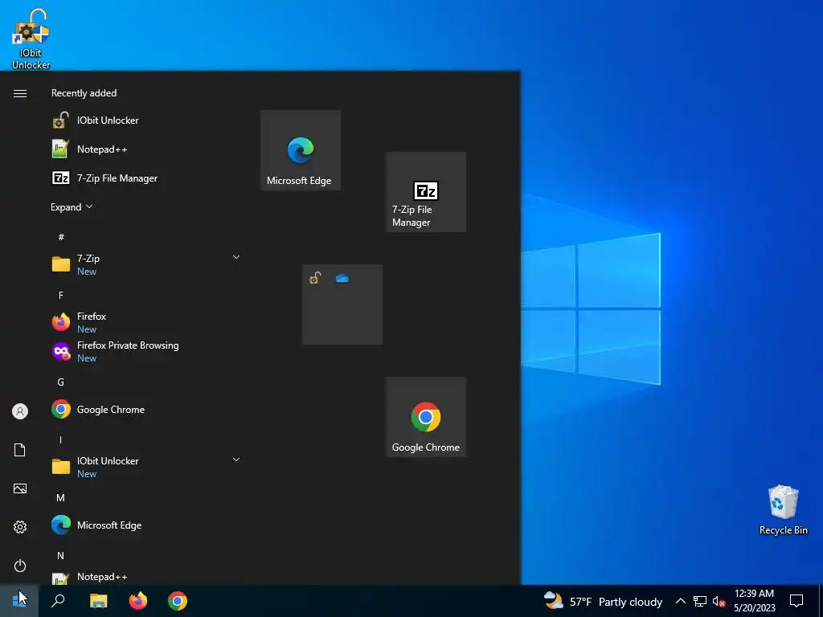
Task: Click the muted volume tray icon
Action: point(719,601)
